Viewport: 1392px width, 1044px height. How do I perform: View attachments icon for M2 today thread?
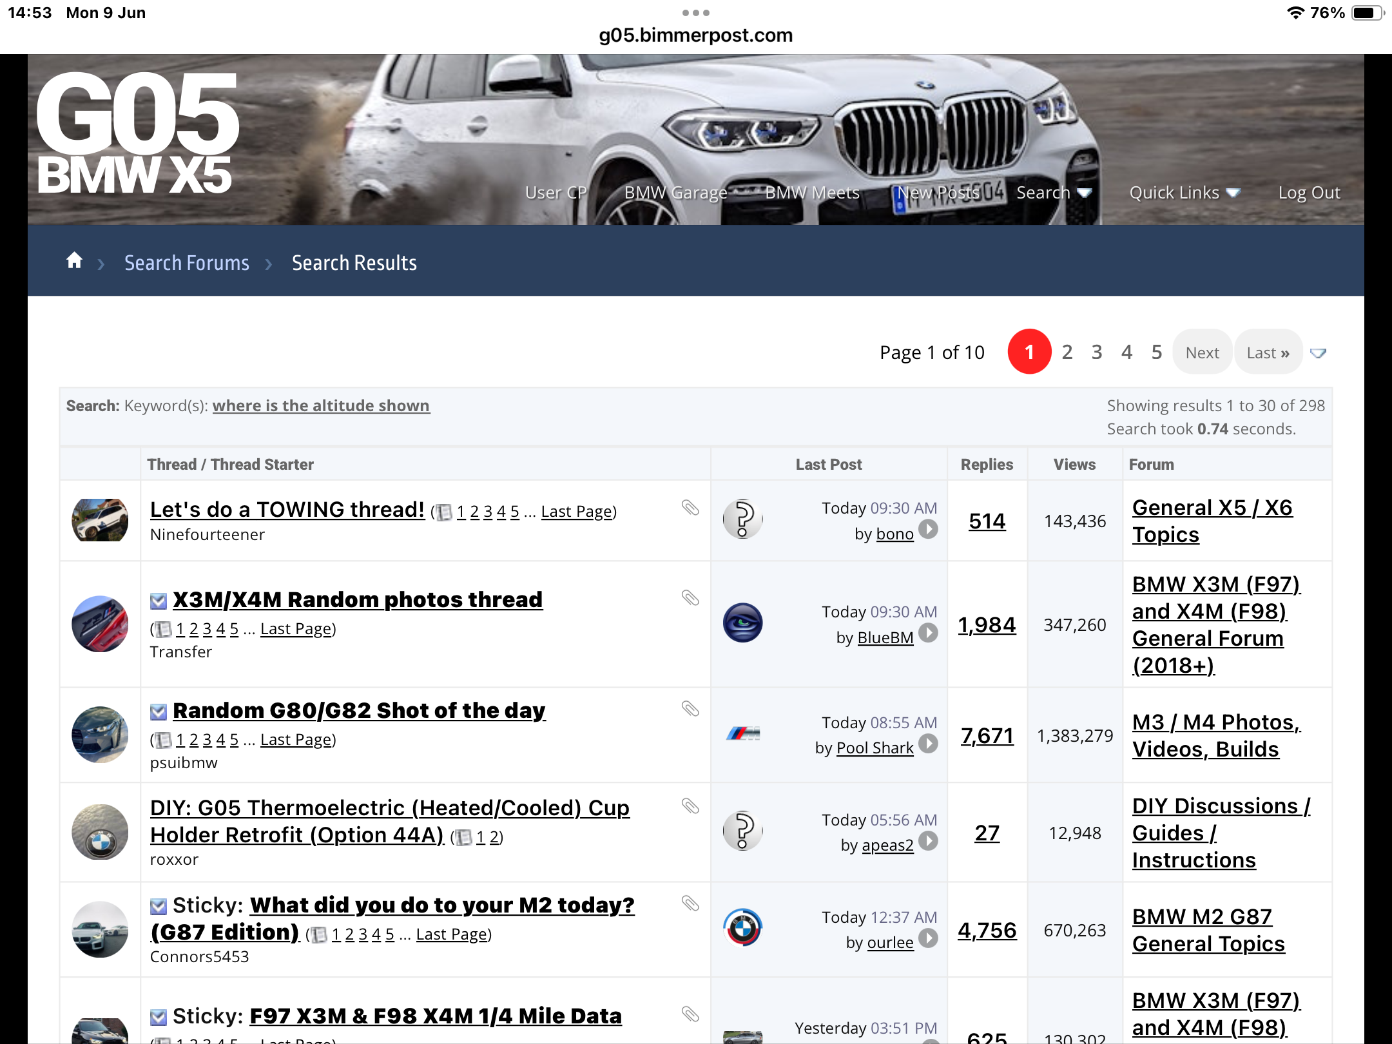[x=690, y=904]
